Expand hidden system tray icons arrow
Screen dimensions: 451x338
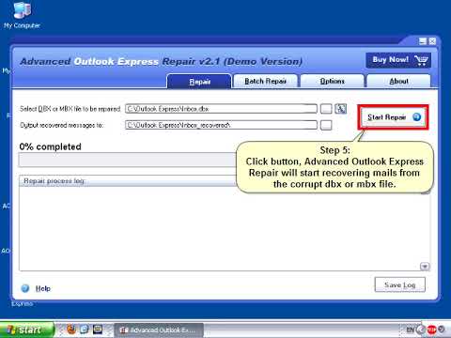(422, 330)
